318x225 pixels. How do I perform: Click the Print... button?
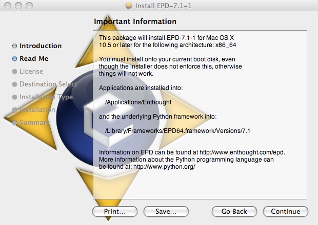pos(115,212)
